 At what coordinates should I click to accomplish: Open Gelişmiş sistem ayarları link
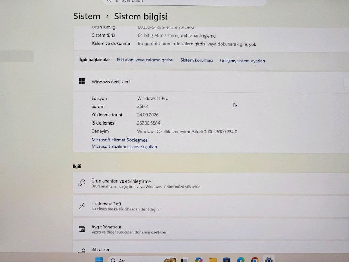(x=242, y=61)
